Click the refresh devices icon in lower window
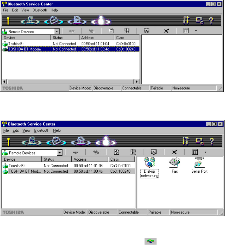Image resolution: width=225 pixels, height=245 pixels. pyautogui.click(x=117, y=152)
